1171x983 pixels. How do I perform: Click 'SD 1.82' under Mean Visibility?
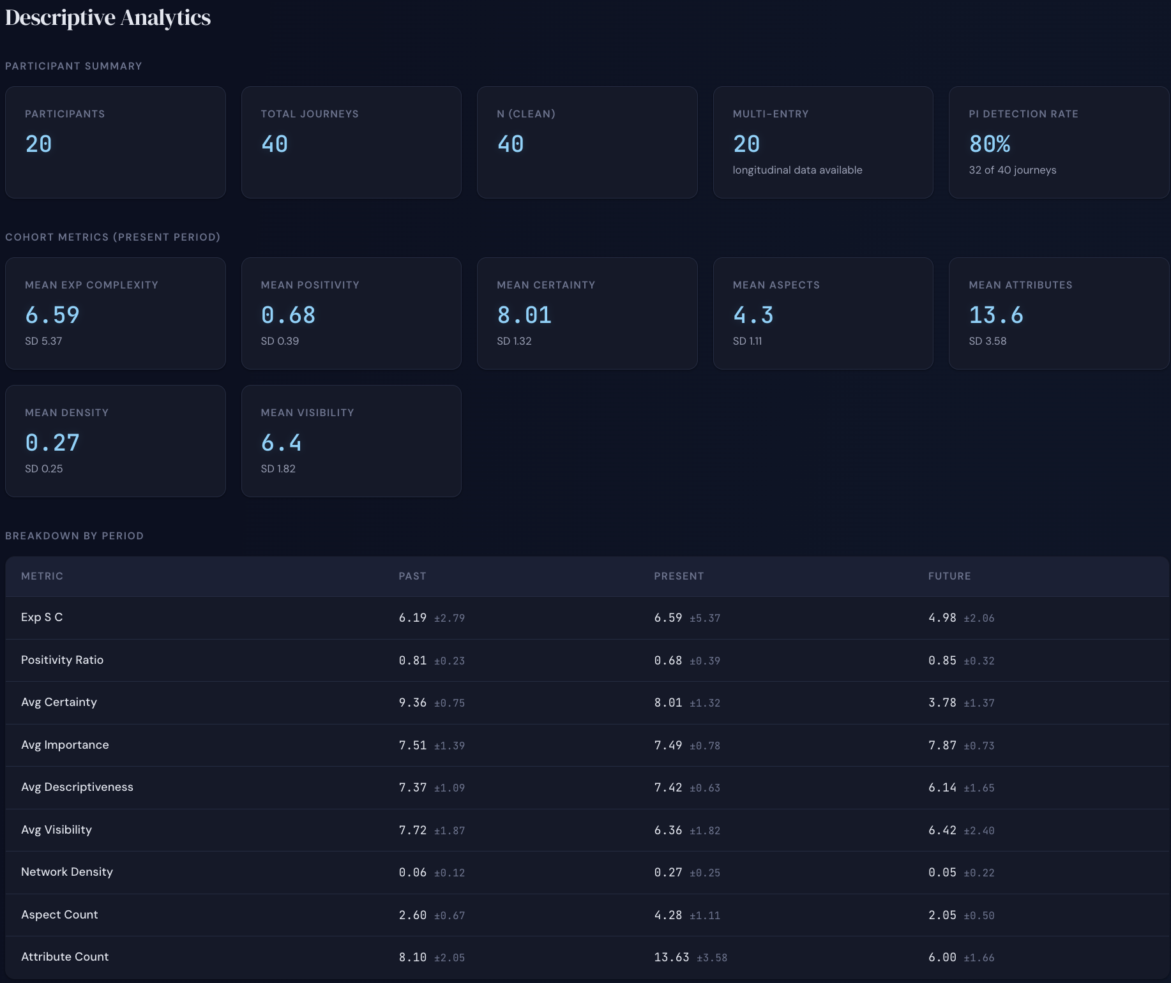pos(278,469)
